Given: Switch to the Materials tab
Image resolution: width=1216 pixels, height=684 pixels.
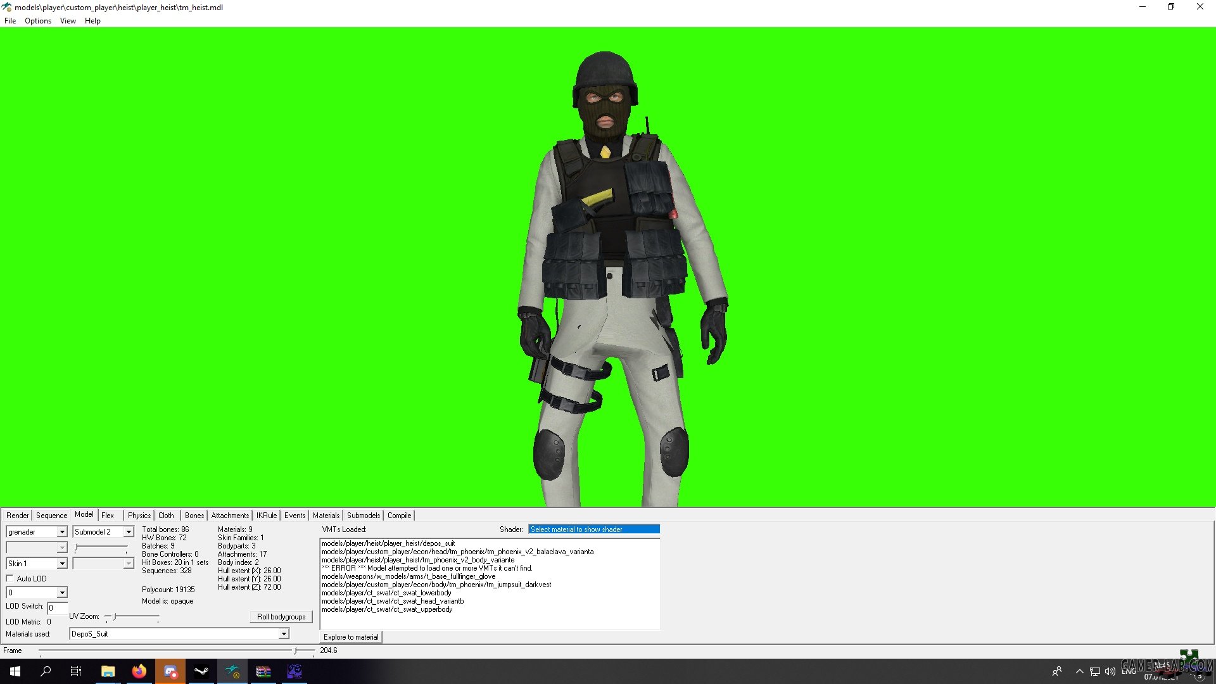Looking at the screenshot, I should (x=326, y=516).
